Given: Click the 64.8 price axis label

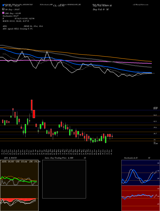Looking at the screenshot, I should pos(155,115).
